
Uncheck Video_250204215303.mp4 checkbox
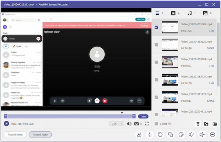coord(156,27)
